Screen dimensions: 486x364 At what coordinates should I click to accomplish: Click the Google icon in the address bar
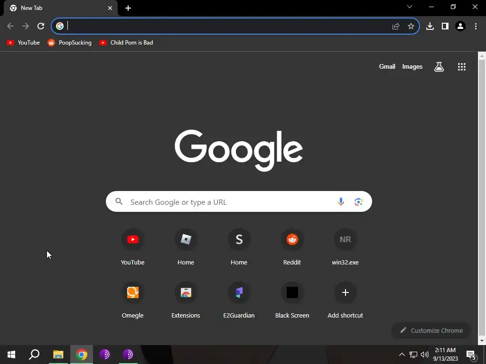coord(59,26)
